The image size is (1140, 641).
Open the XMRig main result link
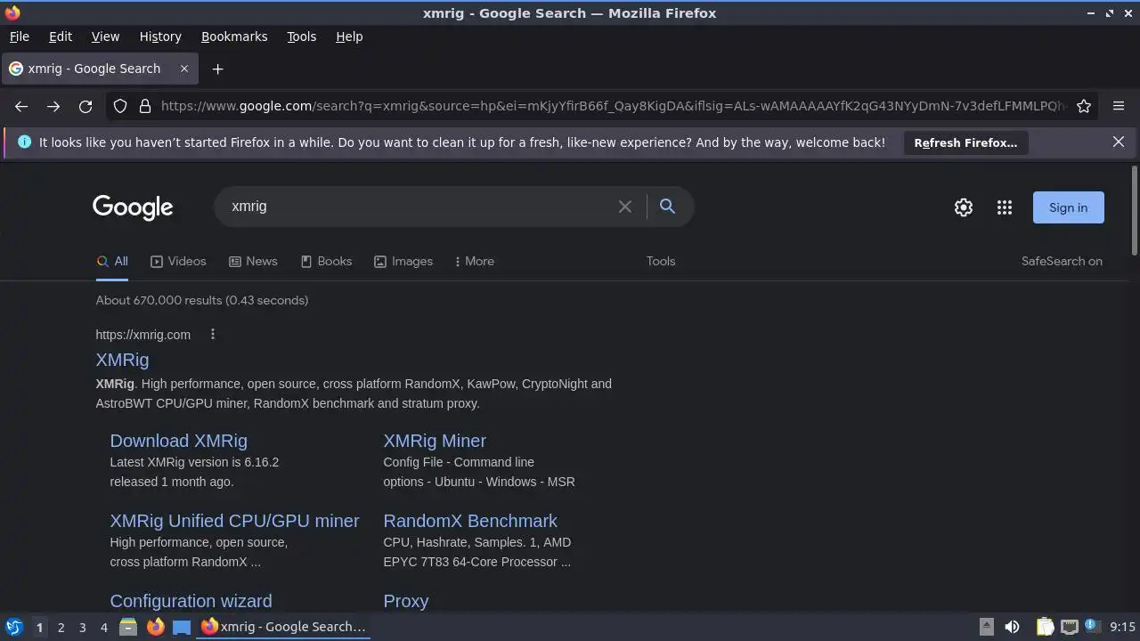click(x=122, y=360)
